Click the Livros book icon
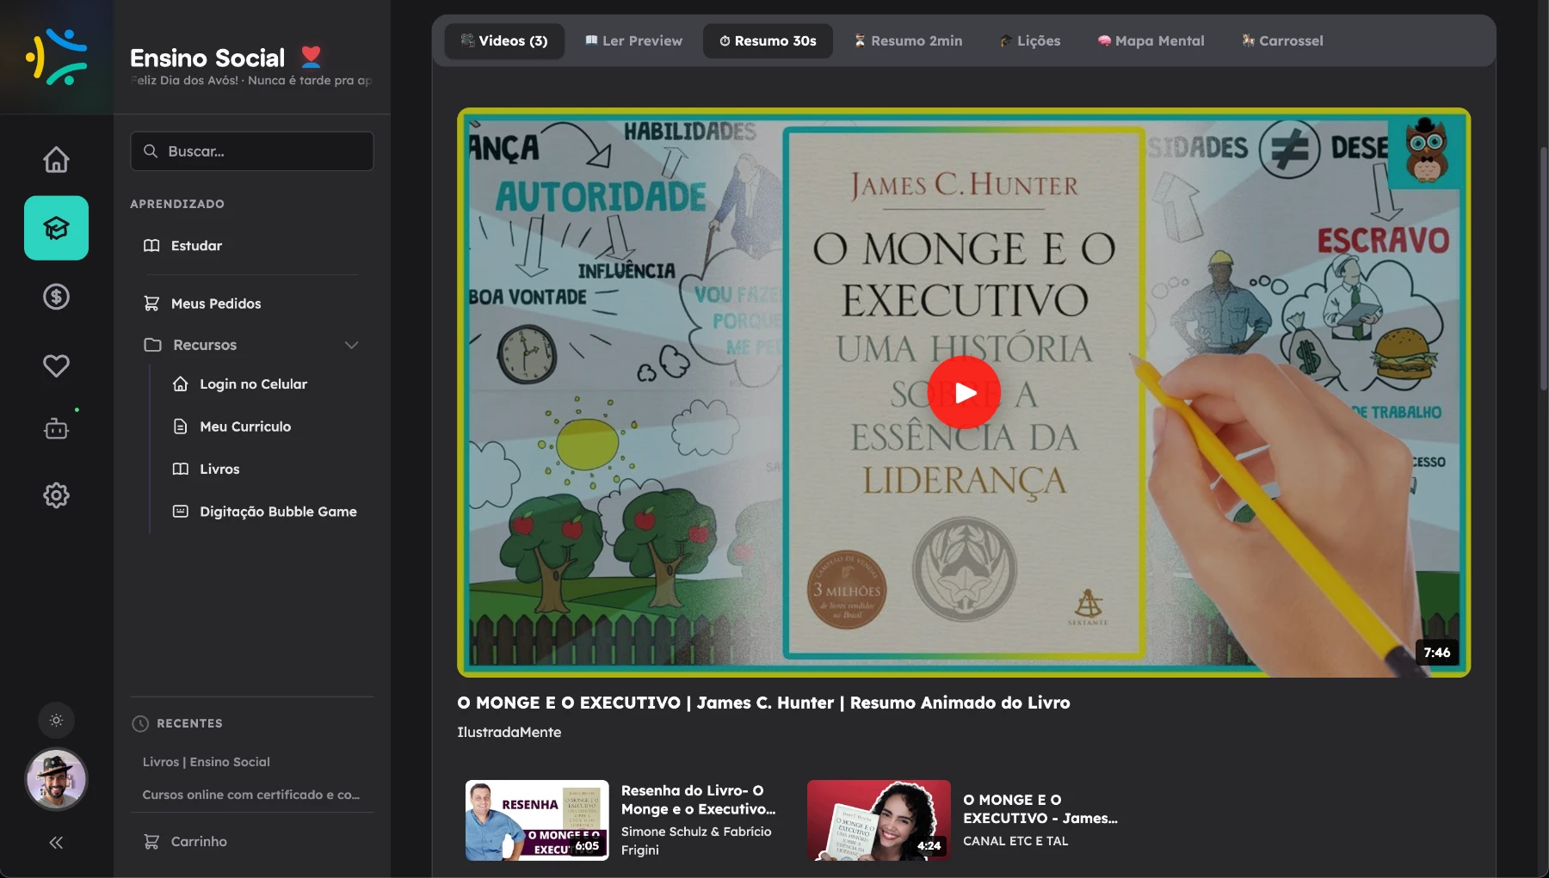 (x=181, y=469)
